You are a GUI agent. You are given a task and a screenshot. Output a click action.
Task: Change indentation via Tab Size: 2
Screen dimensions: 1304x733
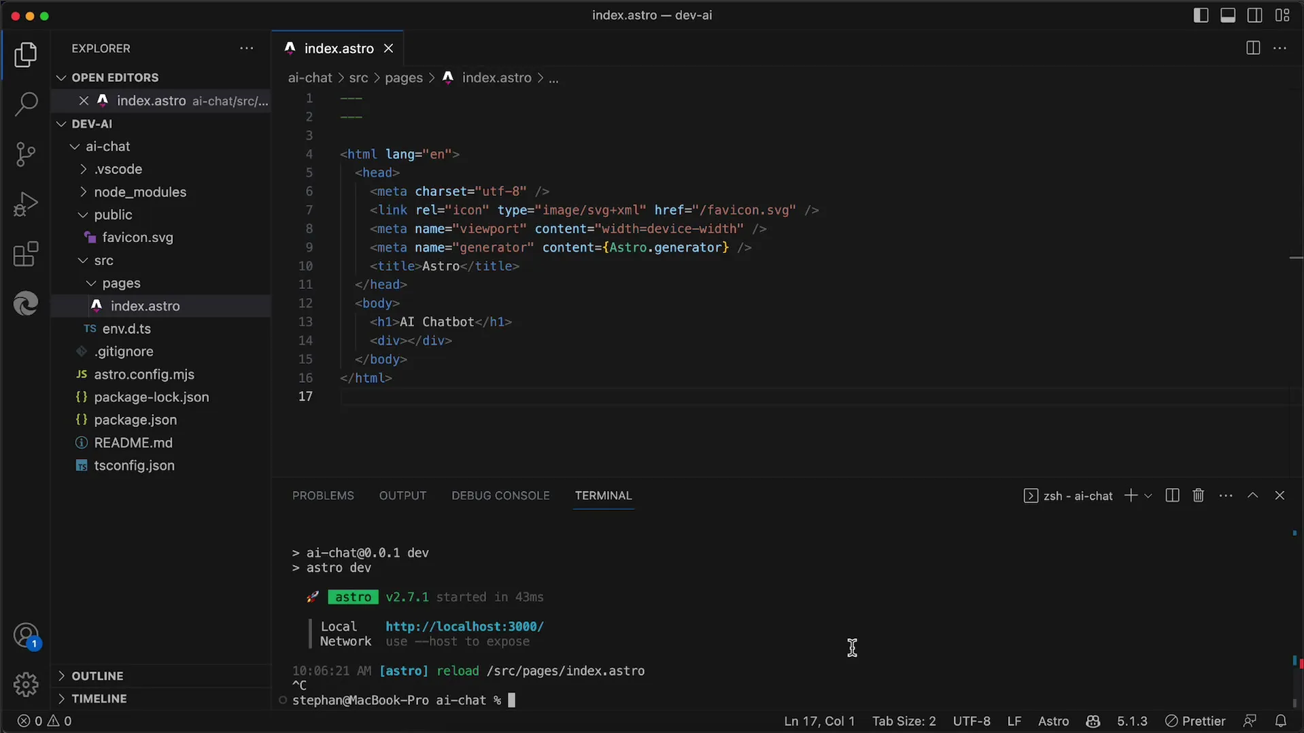pyautogui.click(x=904, y=721)
